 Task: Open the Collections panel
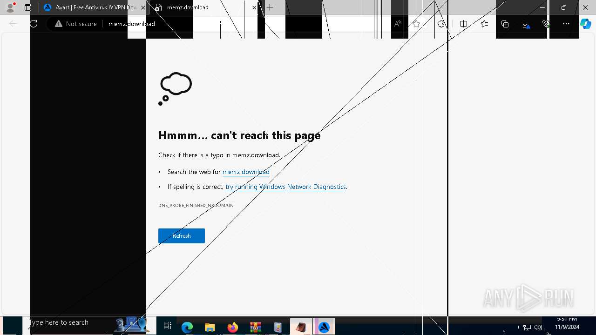pos(505,24)
